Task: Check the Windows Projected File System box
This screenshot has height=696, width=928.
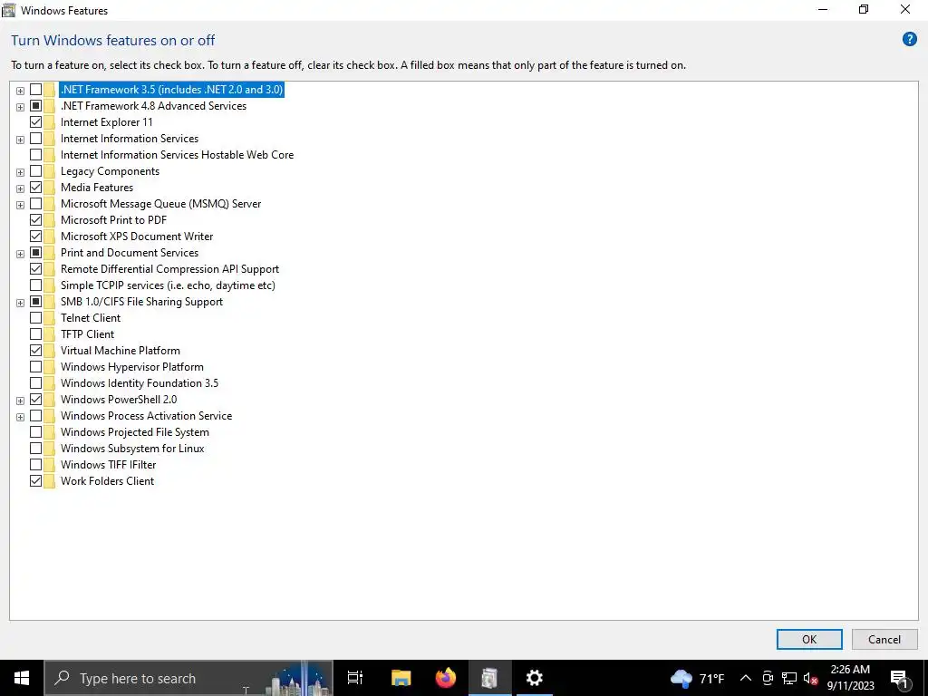Action: [x=35, y=432]
